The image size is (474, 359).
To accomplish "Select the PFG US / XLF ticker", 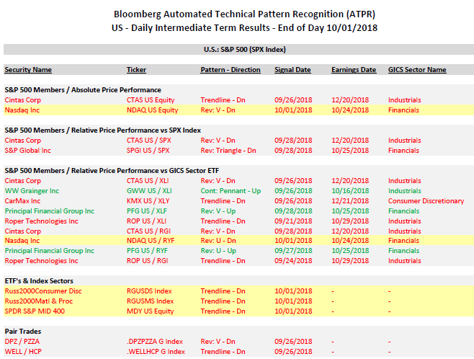I will (147, 211).
